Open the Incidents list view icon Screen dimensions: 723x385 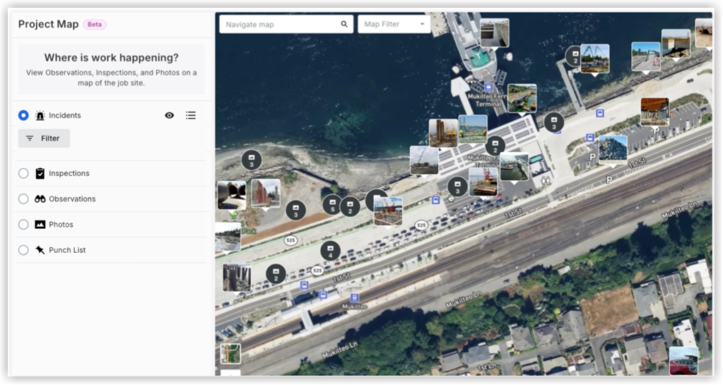pyautogui.click(x=191, y=115)
